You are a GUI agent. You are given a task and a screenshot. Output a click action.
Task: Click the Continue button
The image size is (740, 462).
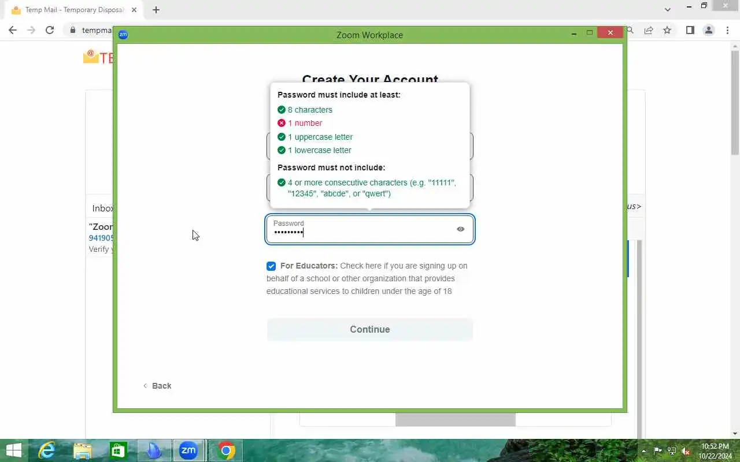click(x=370, y=329)
